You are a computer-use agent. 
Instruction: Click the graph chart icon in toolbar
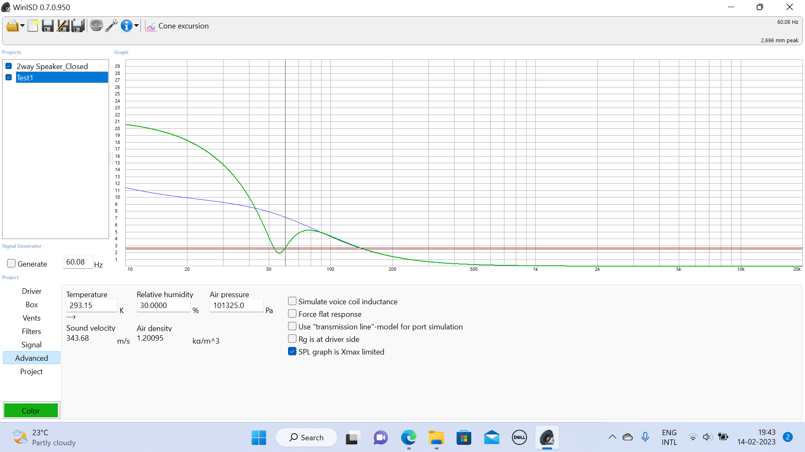tap(151, 26)
